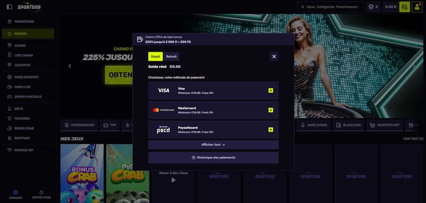The image size is (426, 203).
Task: Open Sports Virtuels section
Action: click(28, 97)
